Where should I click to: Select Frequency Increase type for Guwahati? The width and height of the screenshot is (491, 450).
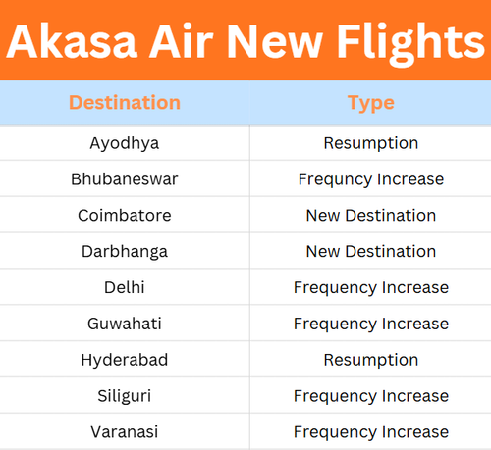pos(371,325)
